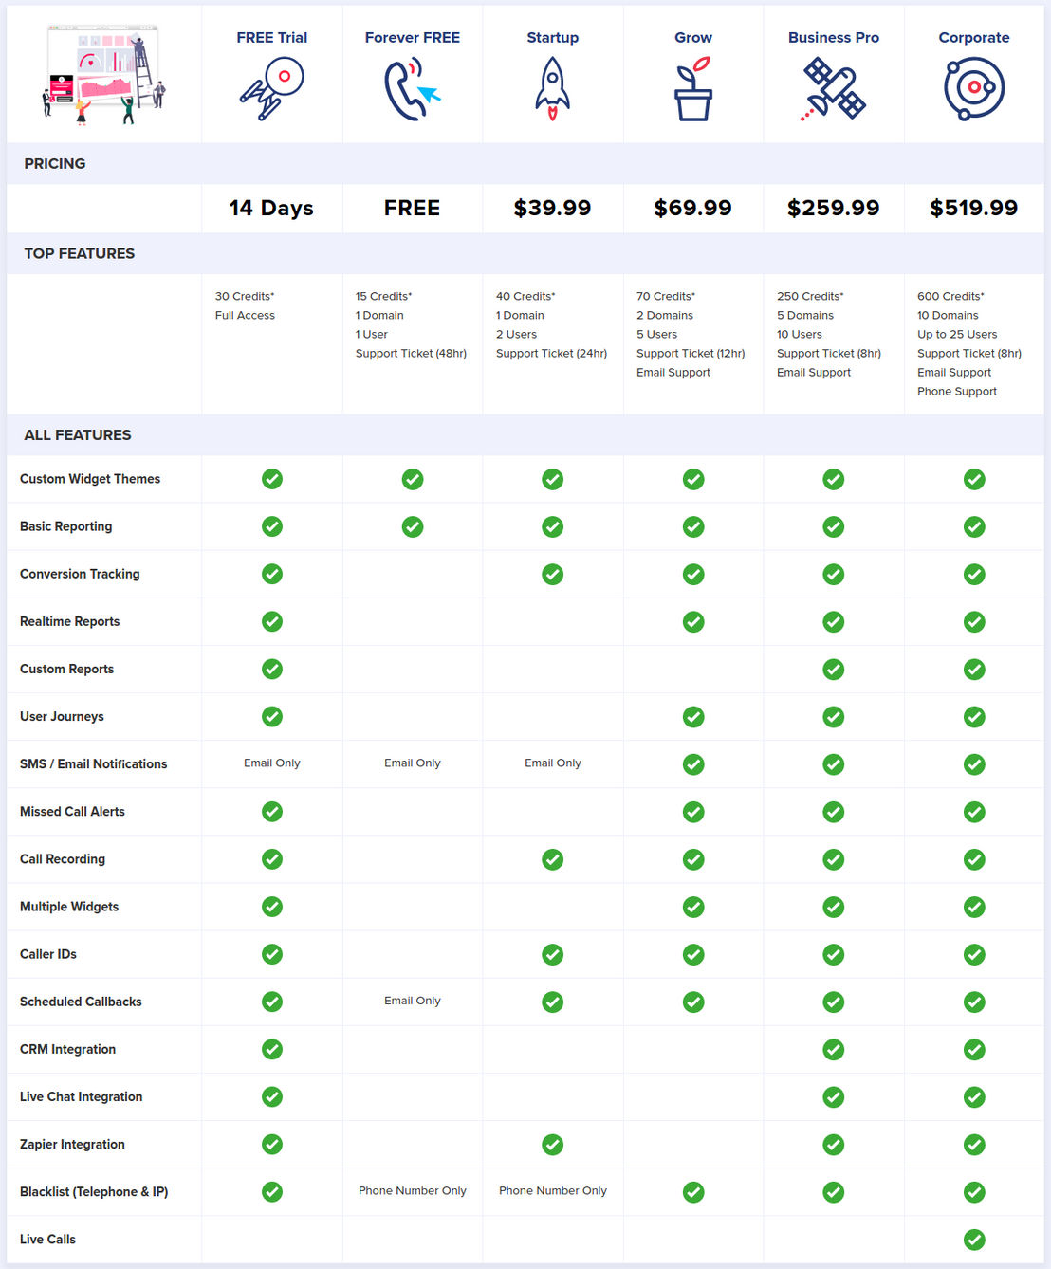Click Call Recording checkmark under Startup
This screenshot has height=1269, width=1051.
pos(553,859)
